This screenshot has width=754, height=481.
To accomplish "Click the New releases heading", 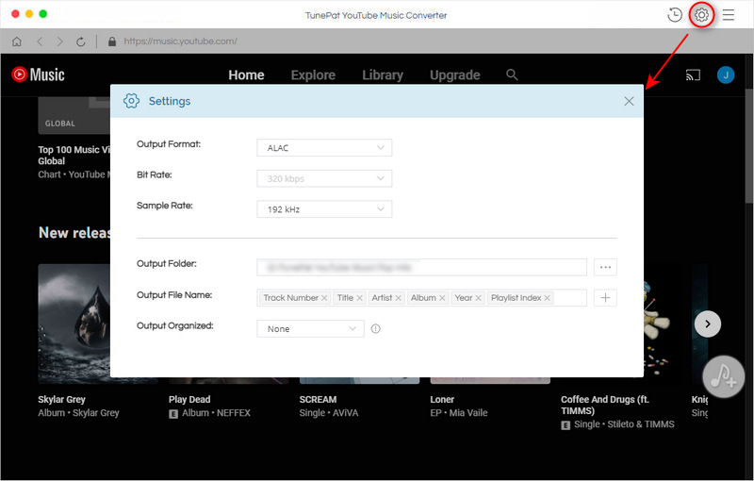I will (74, 233).
